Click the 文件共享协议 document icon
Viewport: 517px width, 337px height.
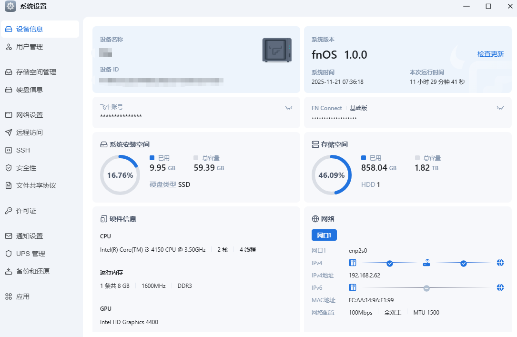pos(8,185)
